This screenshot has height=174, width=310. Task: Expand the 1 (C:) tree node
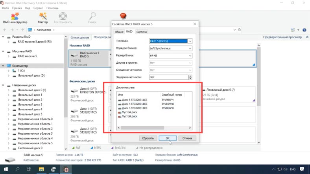click(x=9, y=71)
